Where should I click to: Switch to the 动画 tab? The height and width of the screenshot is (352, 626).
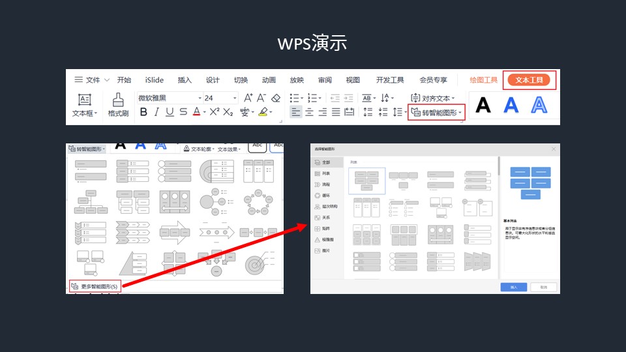269,80
